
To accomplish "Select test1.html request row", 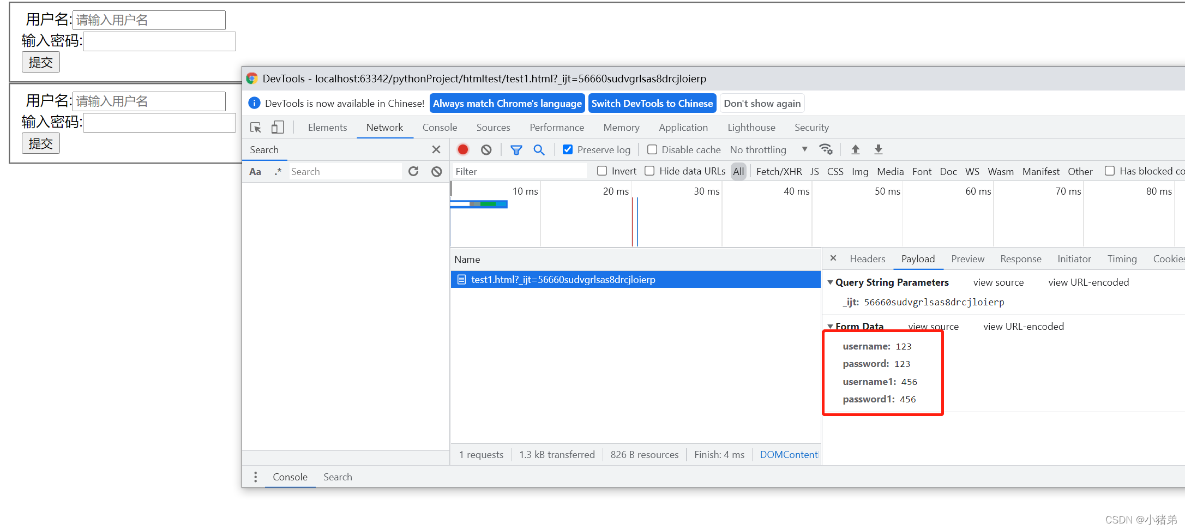I will 635,280.
